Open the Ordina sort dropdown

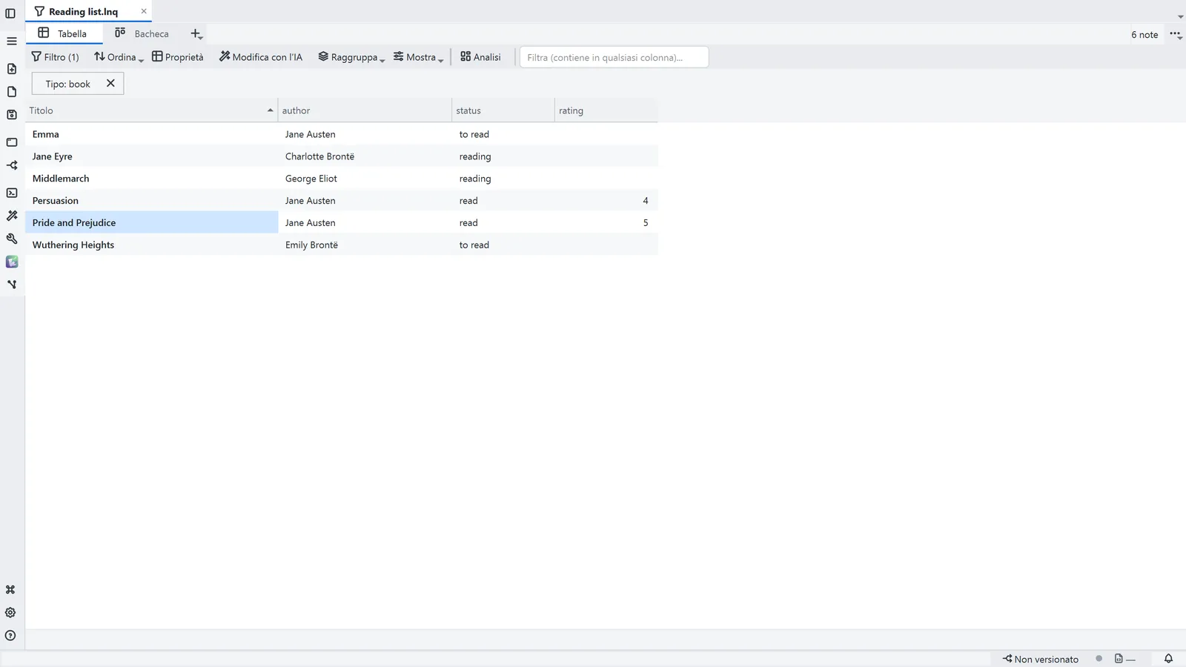[x=119, y=57]
